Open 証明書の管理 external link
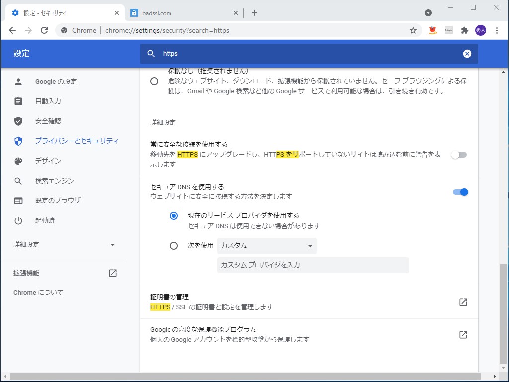This screenshot has width=509, height=382. [463, 302]
